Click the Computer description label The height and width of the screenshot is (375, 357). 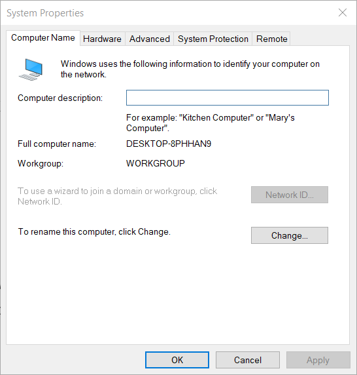pos(60,98)
